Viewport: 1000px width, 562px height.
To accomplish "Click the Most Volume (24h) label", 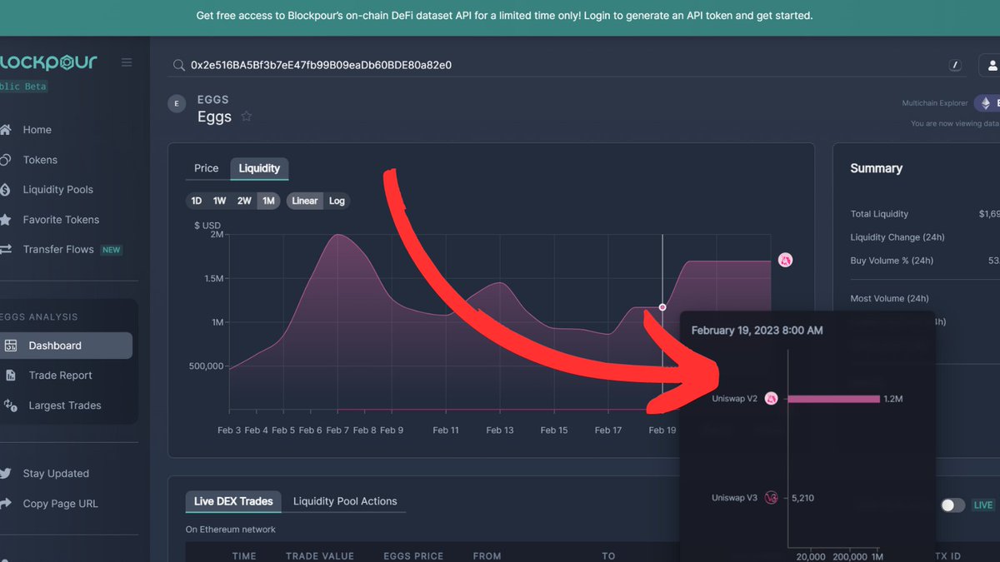I will pyautogui.click(x=889, y=298).
